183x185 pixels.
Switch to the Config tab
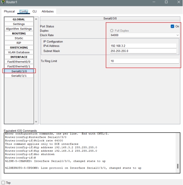(x=24, y=11)
